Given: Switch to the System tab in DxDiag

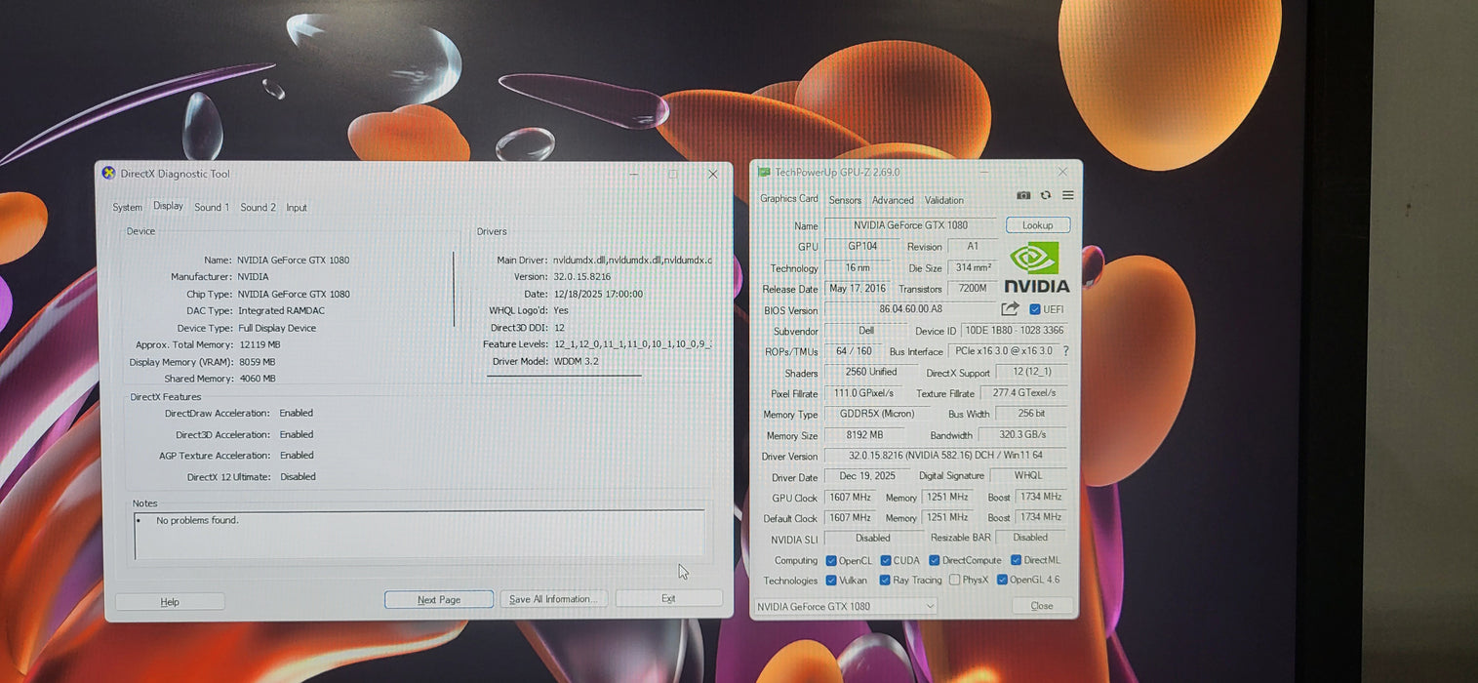Looking at the screenshot, I should pos(127,208).
